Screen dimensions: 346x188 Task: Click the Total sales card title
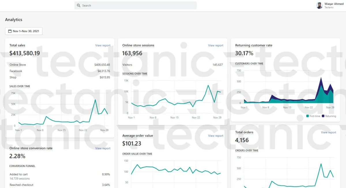coord(17,45)
